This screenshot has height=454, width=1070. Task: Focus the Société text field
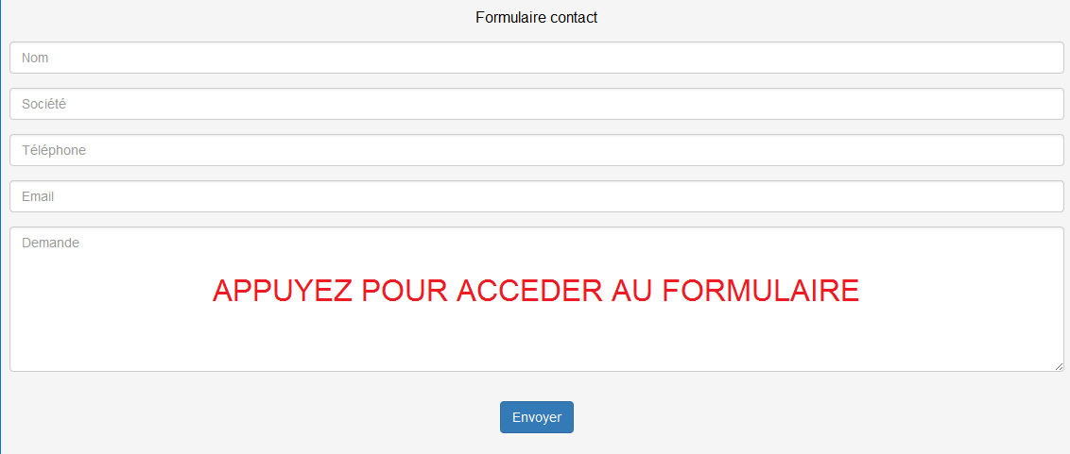click(537, 104)
